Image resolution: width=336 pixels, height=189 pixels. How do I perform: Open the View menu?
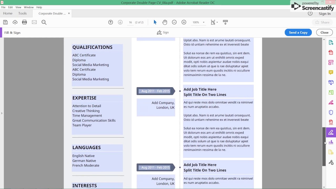[18, 7]
